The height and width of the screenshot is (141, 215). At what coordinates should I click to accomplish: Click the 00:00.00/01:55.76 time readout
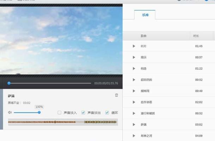tap(106, 83)
